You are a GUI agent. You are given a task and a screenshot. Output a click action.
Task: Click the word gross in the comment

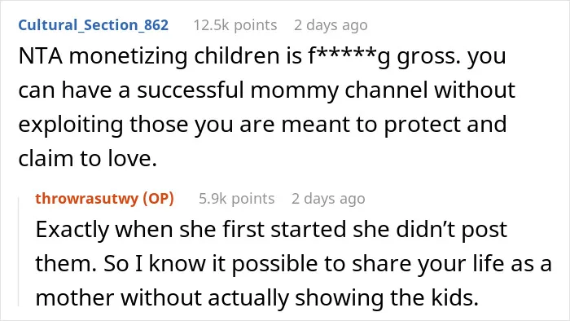tap(424, 57)
